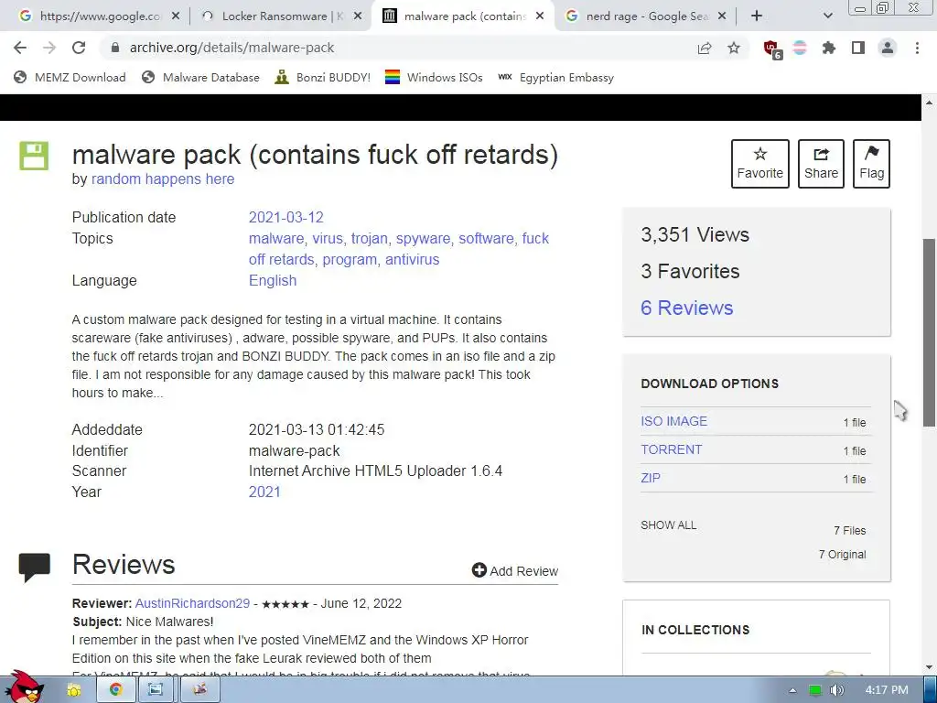Click the share page icon in the address bar
The width and height of the screenshot is (937, 703).
click(x=705, y=49)
